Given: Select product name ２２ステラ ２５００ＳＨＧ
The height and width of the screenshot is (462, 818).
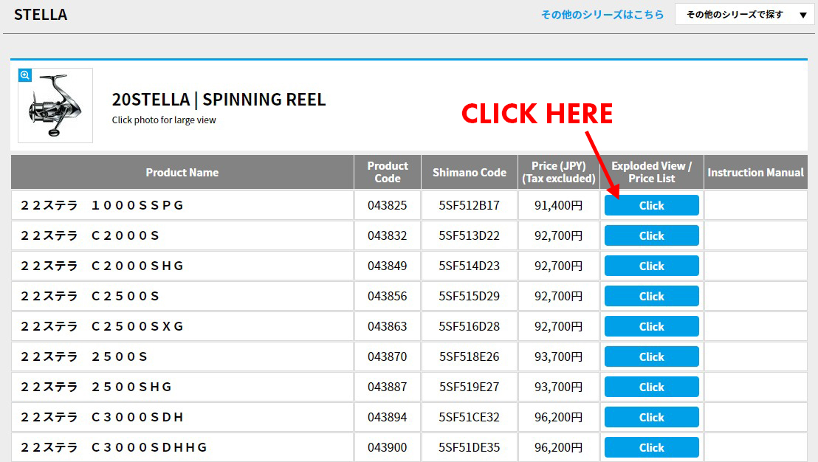Looking at the screenshot, I should click(x=96, y=387).
